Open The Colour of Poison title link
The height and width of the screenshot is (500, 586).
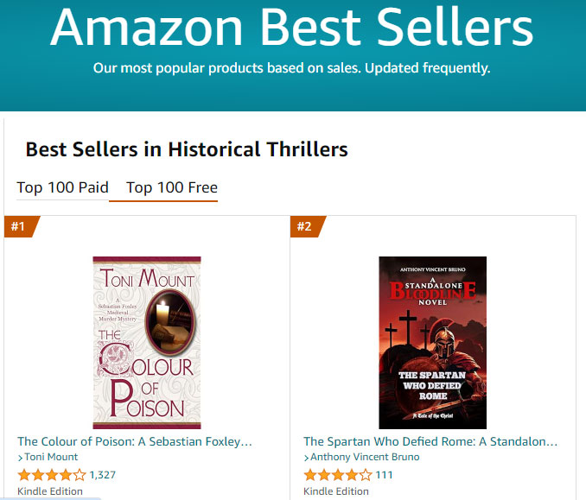pos(135,441)
